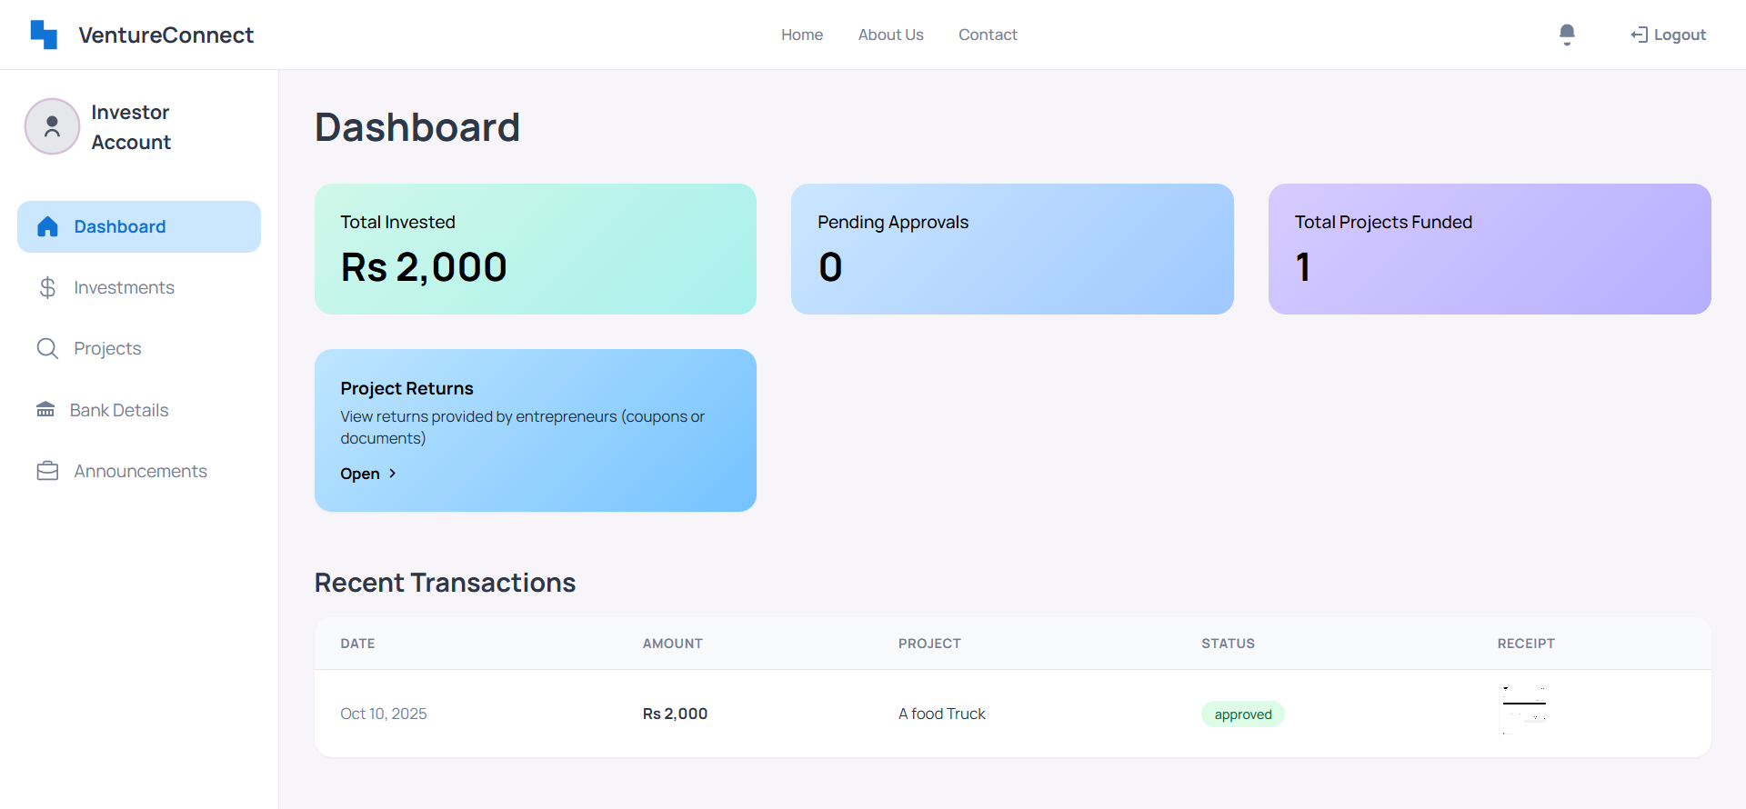Open the Contact page
This screenshot has height=809, width=1746.
[988, 35]
